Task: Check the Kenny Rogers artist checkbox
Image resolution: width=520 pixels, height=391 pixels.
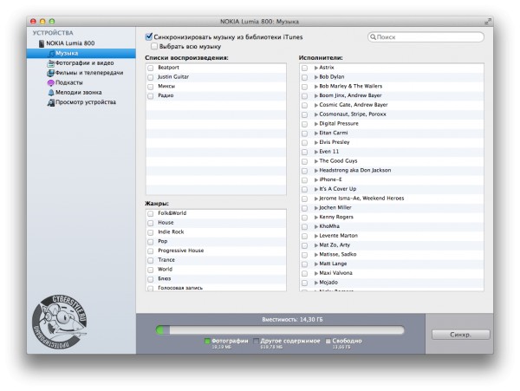Action: (x=304, y=218)
